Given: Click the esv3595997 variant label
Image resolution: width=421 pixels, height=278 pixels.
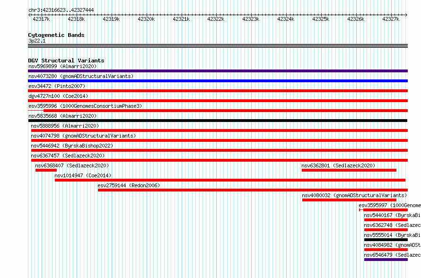Looking at the screenshot, I should point(390,205).
